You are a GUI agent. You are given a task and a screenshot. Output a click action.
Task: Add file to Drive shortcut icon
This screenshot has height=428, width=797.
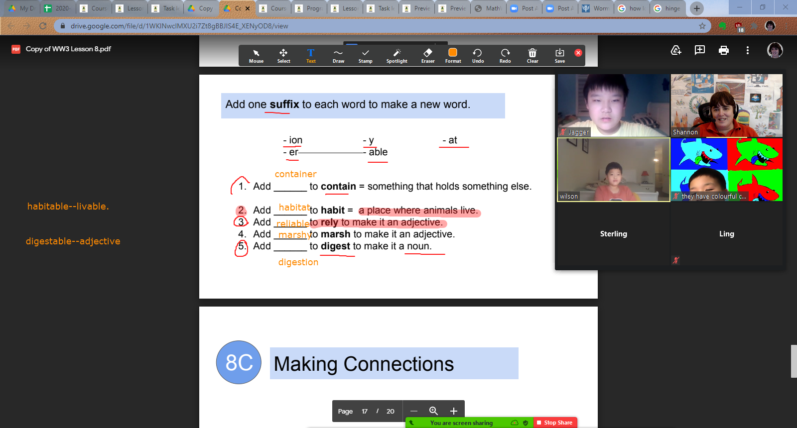click(676, 50)
